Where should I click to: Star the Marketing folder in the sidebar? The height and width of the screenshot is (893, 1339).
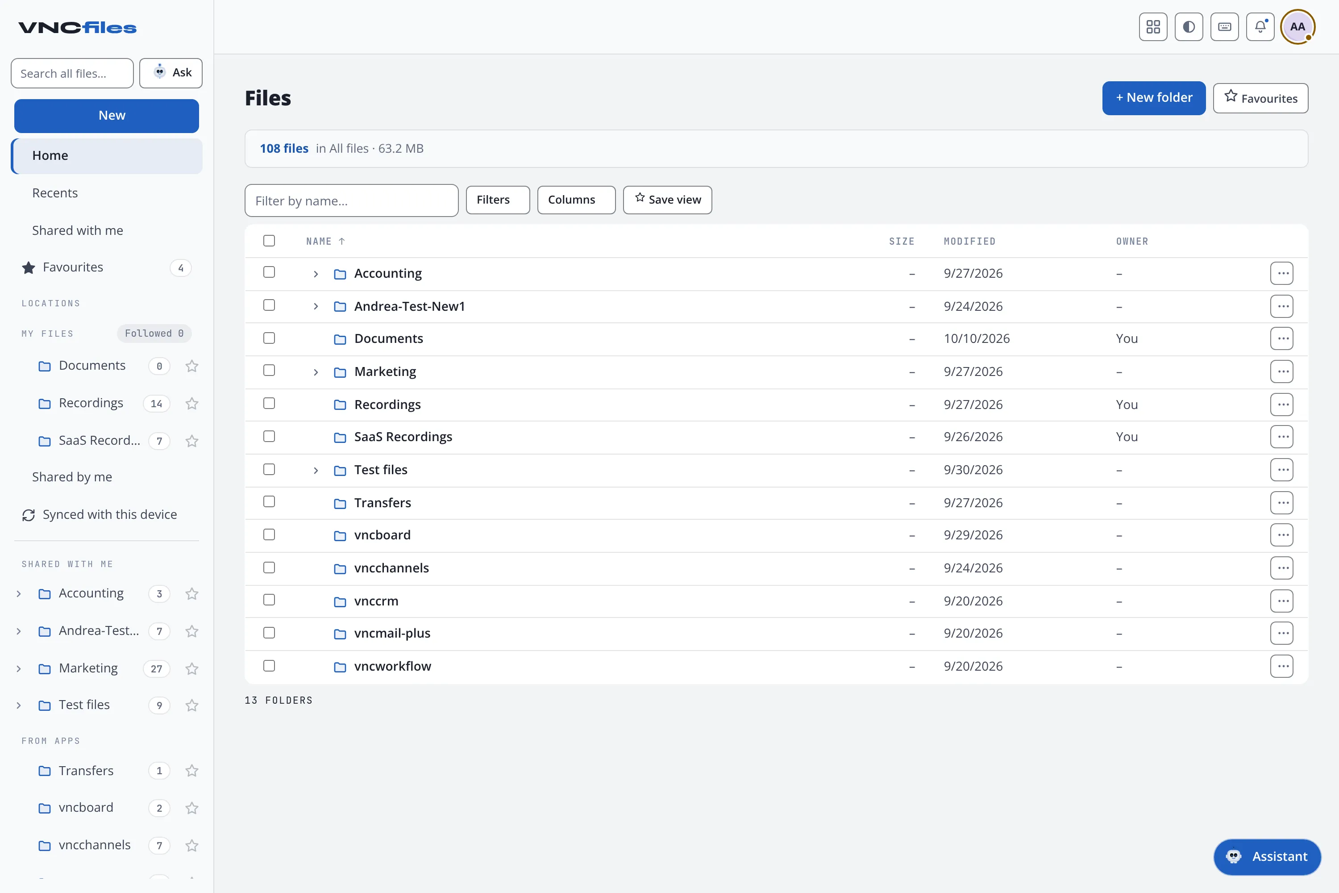tap(192, 668)
